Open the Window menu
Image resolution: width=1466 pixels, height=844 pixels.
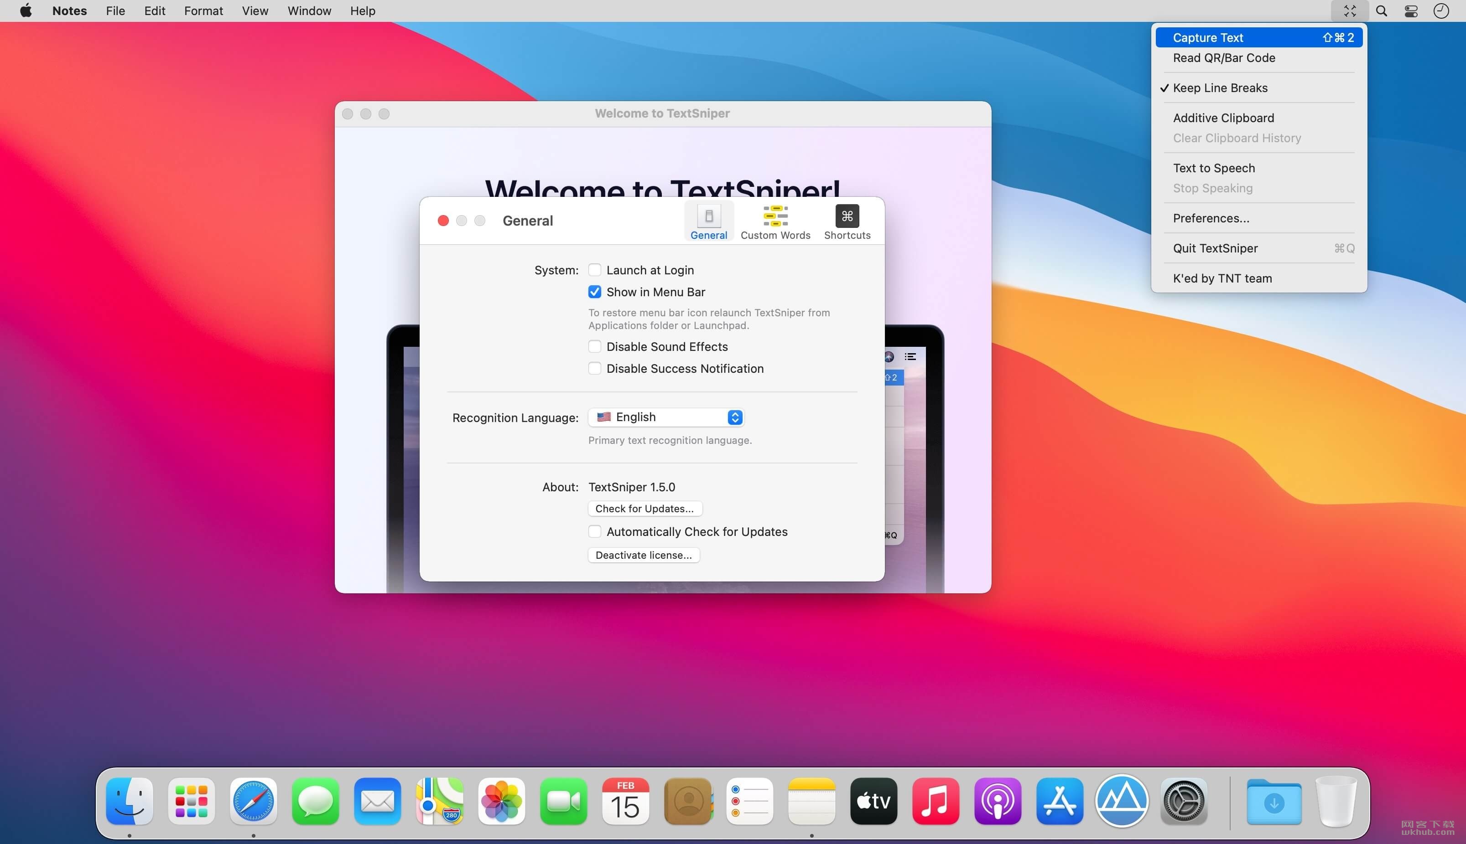(x=309, y=11)
